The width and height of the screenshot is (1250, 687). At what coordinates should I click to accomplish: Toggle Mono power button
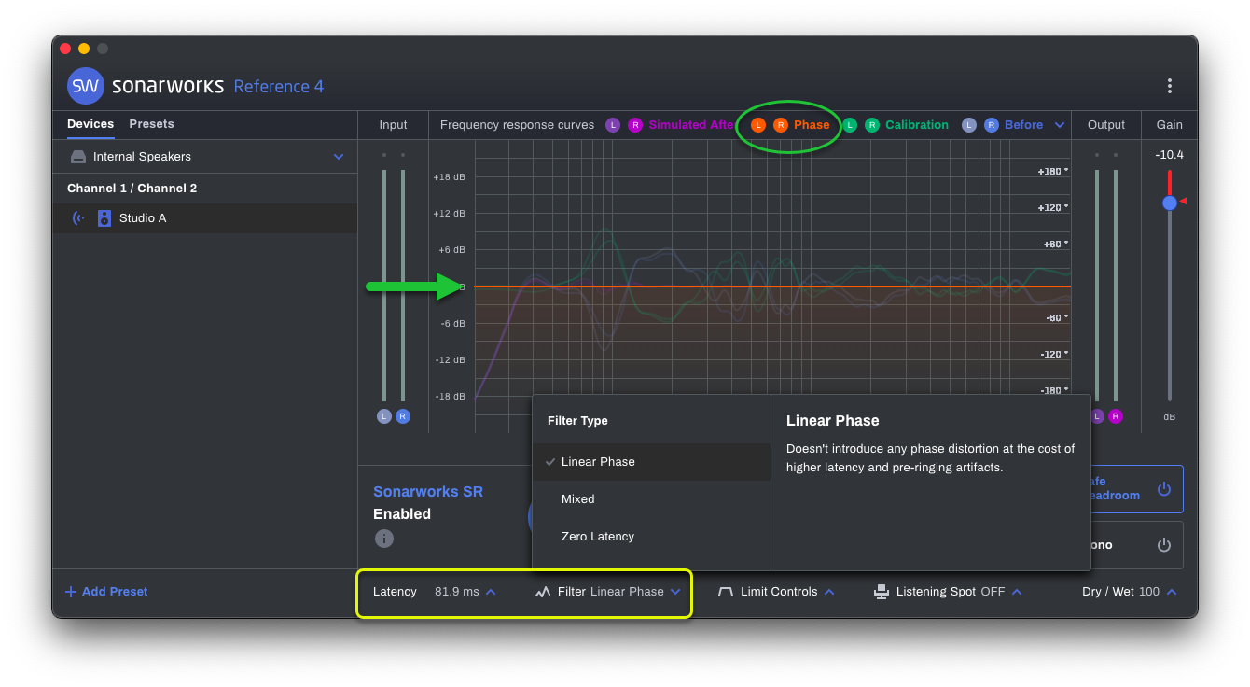[x=1163, y=545]
